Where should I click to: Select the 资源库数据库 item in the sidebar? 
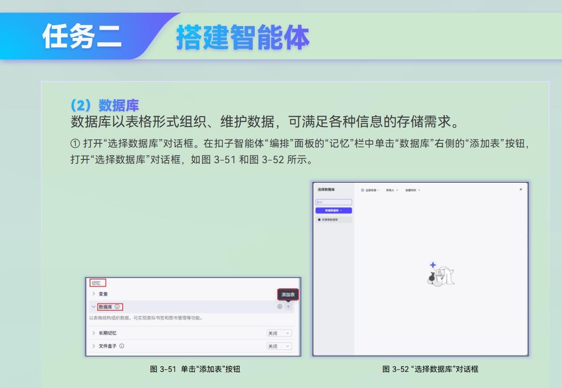coord(334,220)
